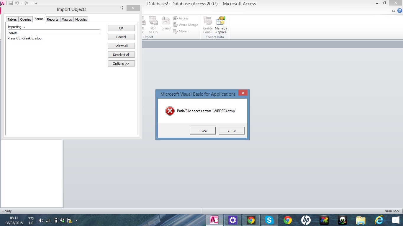Open the HP app in taskbar
The image size is (403, 226).
point(306,220)
